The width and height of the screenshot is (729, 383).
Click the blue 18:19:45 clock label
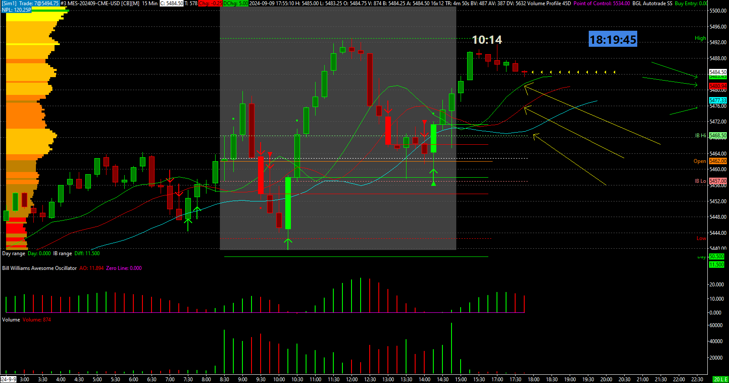pyautogui.click(x=613, y=39)
